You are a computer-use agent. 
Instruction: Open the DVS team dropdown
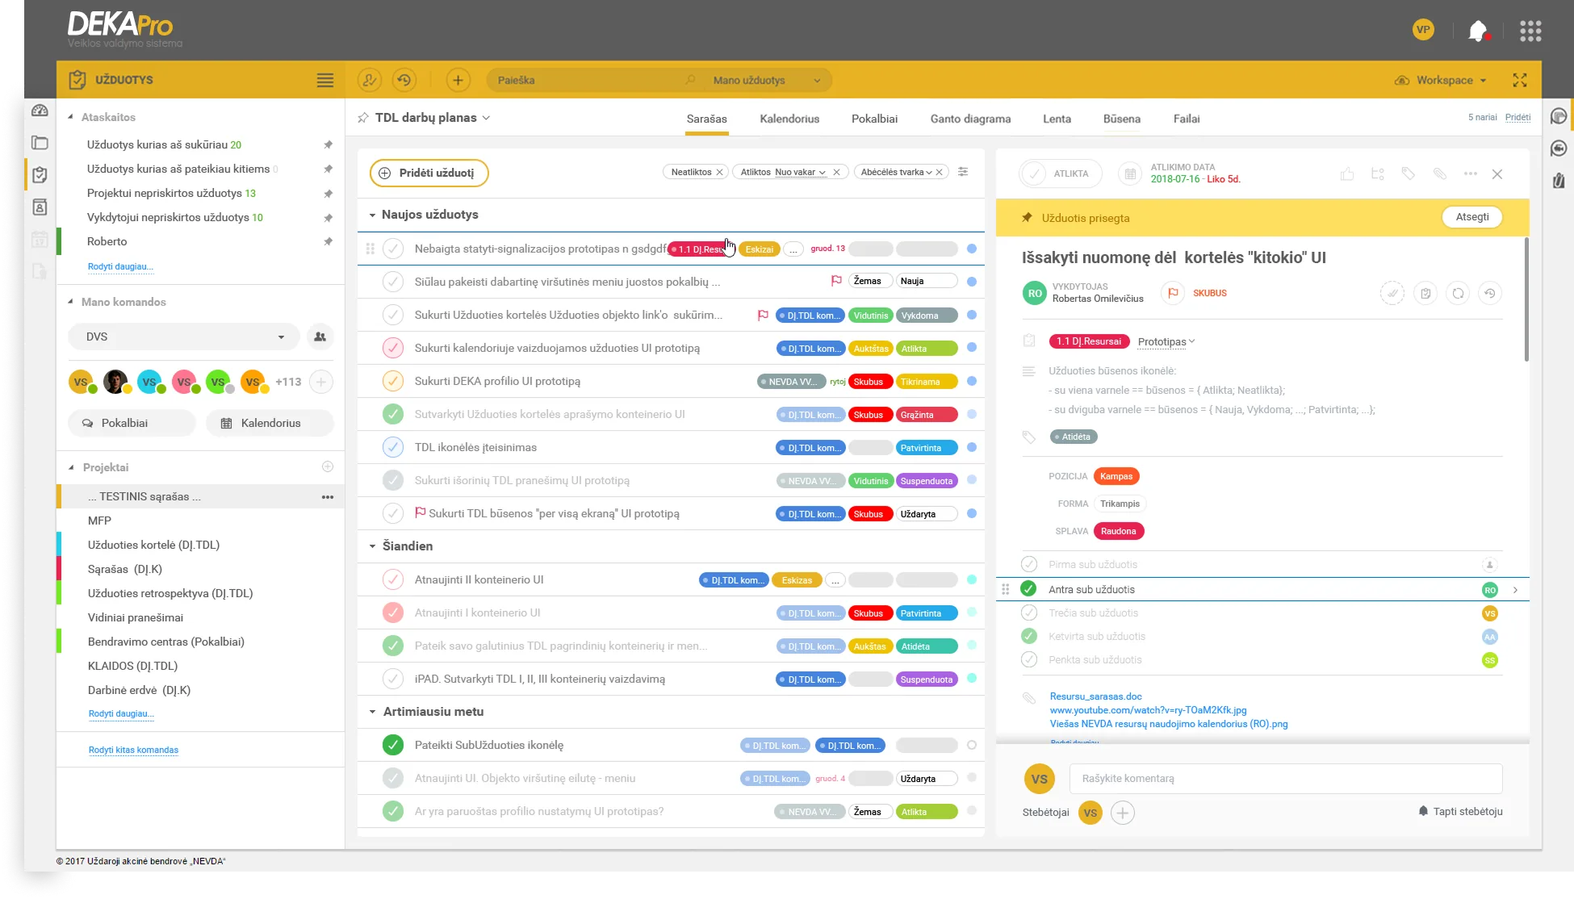point(184,337)
